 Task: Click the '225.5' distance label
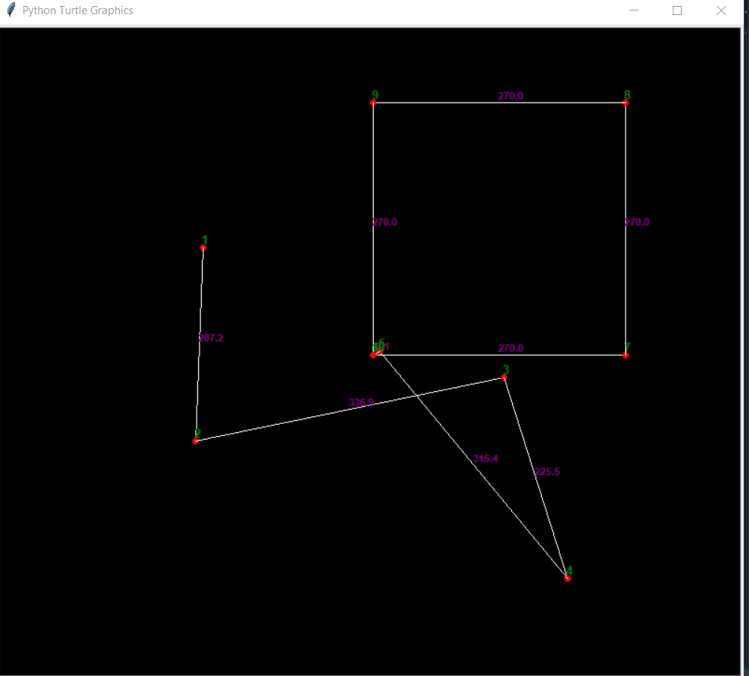pos(547,472)
